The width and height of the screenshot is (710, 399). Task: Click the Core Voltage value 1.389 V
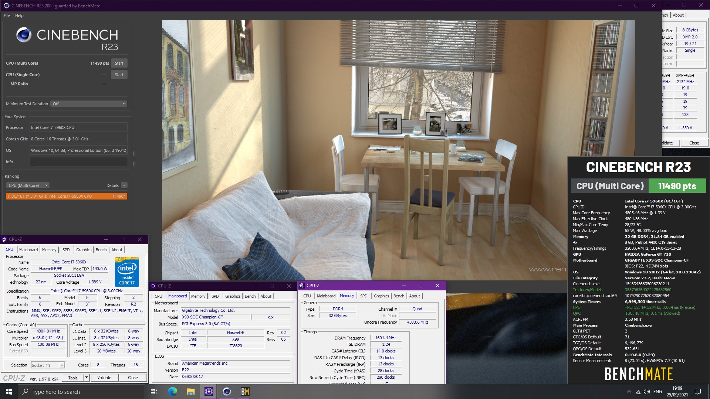coord(95,282)
